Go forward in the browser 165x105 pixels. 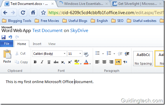coord(13,13)
